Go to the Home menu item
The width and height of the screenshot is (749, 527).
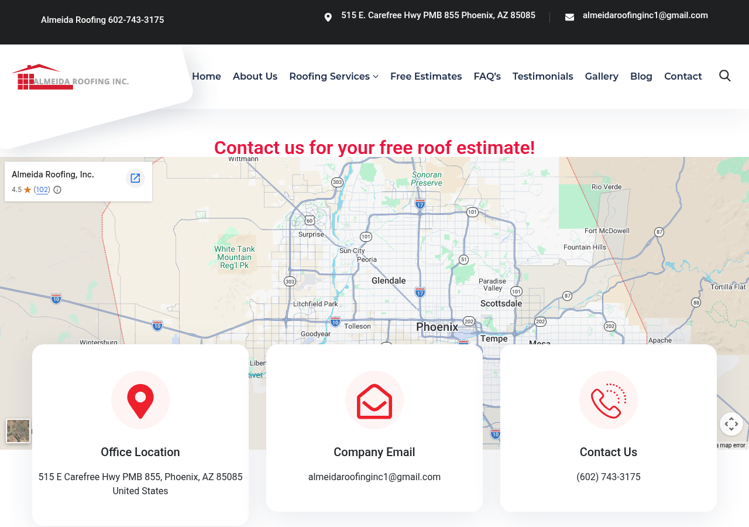pyautogui.click(x=207, y=76)
